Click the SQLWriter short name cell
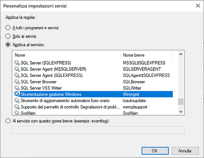 [132, 88]
